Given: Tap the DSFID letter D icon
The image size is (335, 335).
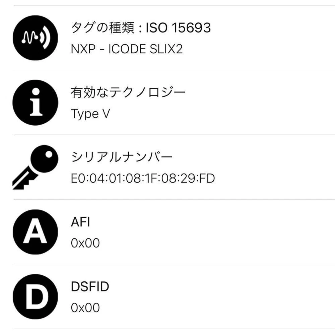Looking at the screenshot, I should (35, 296).
